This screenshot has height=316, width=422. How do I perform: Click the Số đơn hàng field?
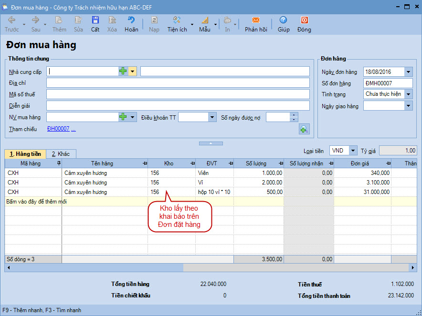(x=388, y=83)
